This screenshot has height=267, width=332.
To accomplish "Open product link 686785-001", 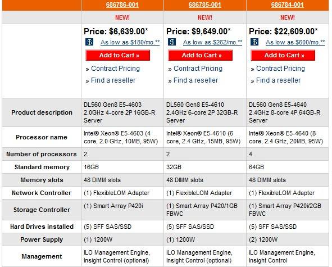I will pos(204,4).
